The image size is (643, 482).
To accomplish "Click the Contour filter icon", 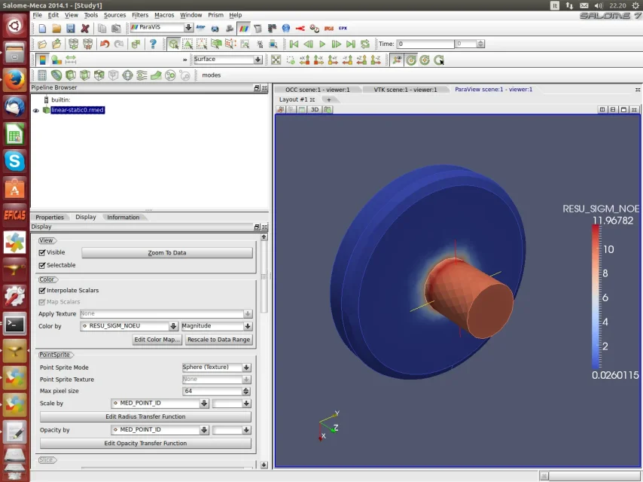I will pyautogui.click(x=56, y=75).
